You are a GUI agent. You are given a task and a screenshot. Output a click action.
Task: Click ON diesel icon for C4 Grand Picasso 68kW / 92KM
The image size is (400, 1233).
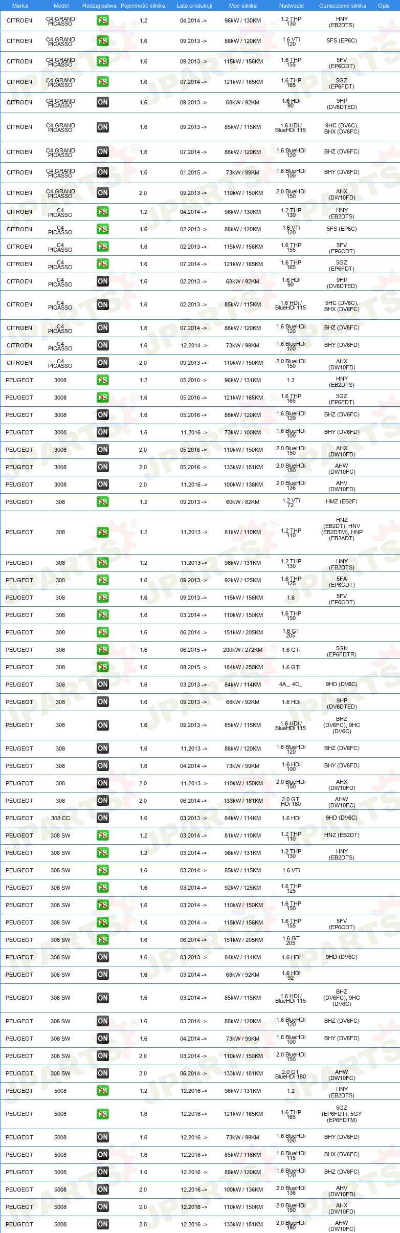103,102
